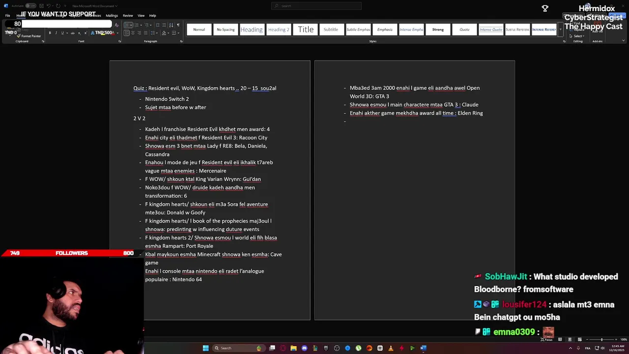629x354 pixels.
Task: Switch to Web Layout view
Action: click(x=580, y=340)
